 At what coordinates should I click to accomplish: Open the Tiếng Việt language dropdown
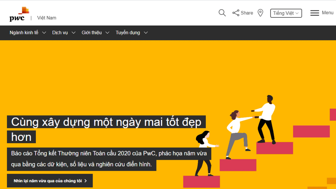tap(286, 13)
